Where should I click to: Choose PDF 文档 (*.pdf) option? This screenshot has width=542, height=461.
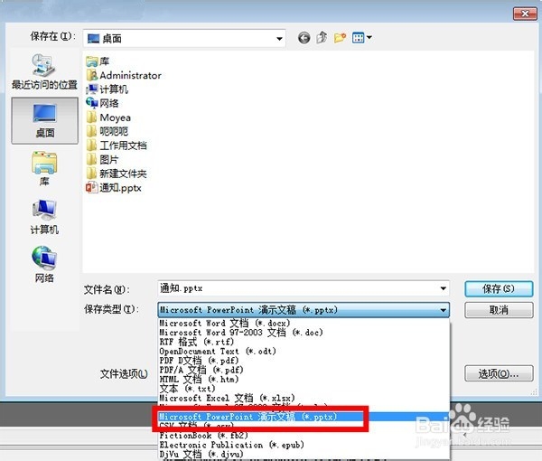click(304, 361)
